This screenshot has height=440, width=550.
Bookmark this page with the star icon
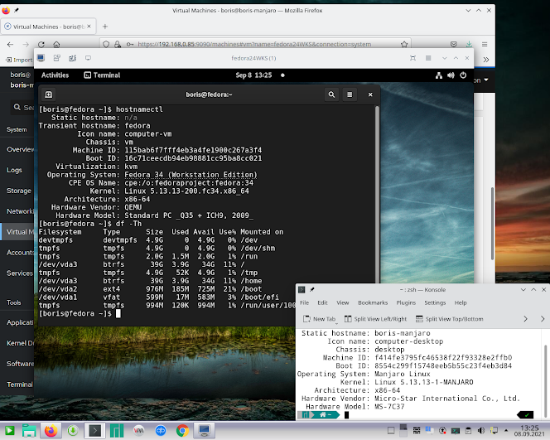pos(404,44)
